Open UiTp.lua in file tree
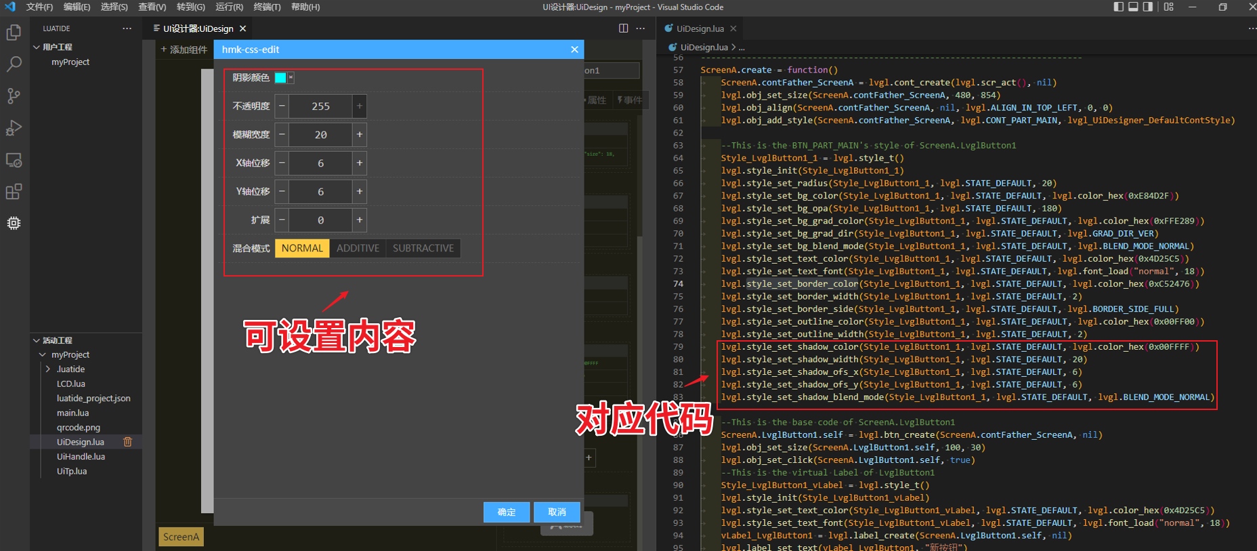The image size is (1257, 551). 72,471
